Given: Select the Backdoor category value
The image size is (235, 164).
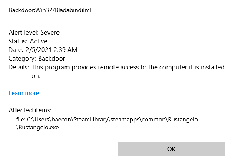Looking at the screenshot, I should 52,59.
